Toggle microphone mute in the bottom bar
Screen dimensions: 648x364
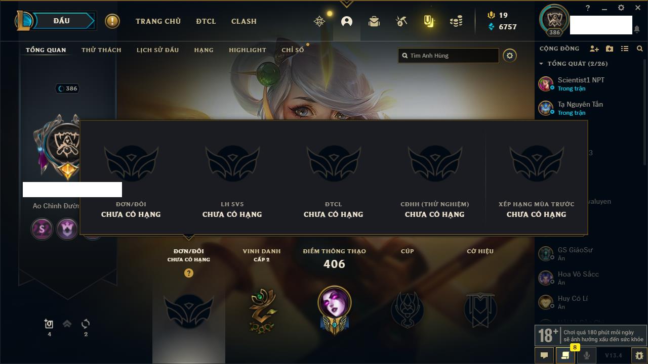click(x=586, y=355)
